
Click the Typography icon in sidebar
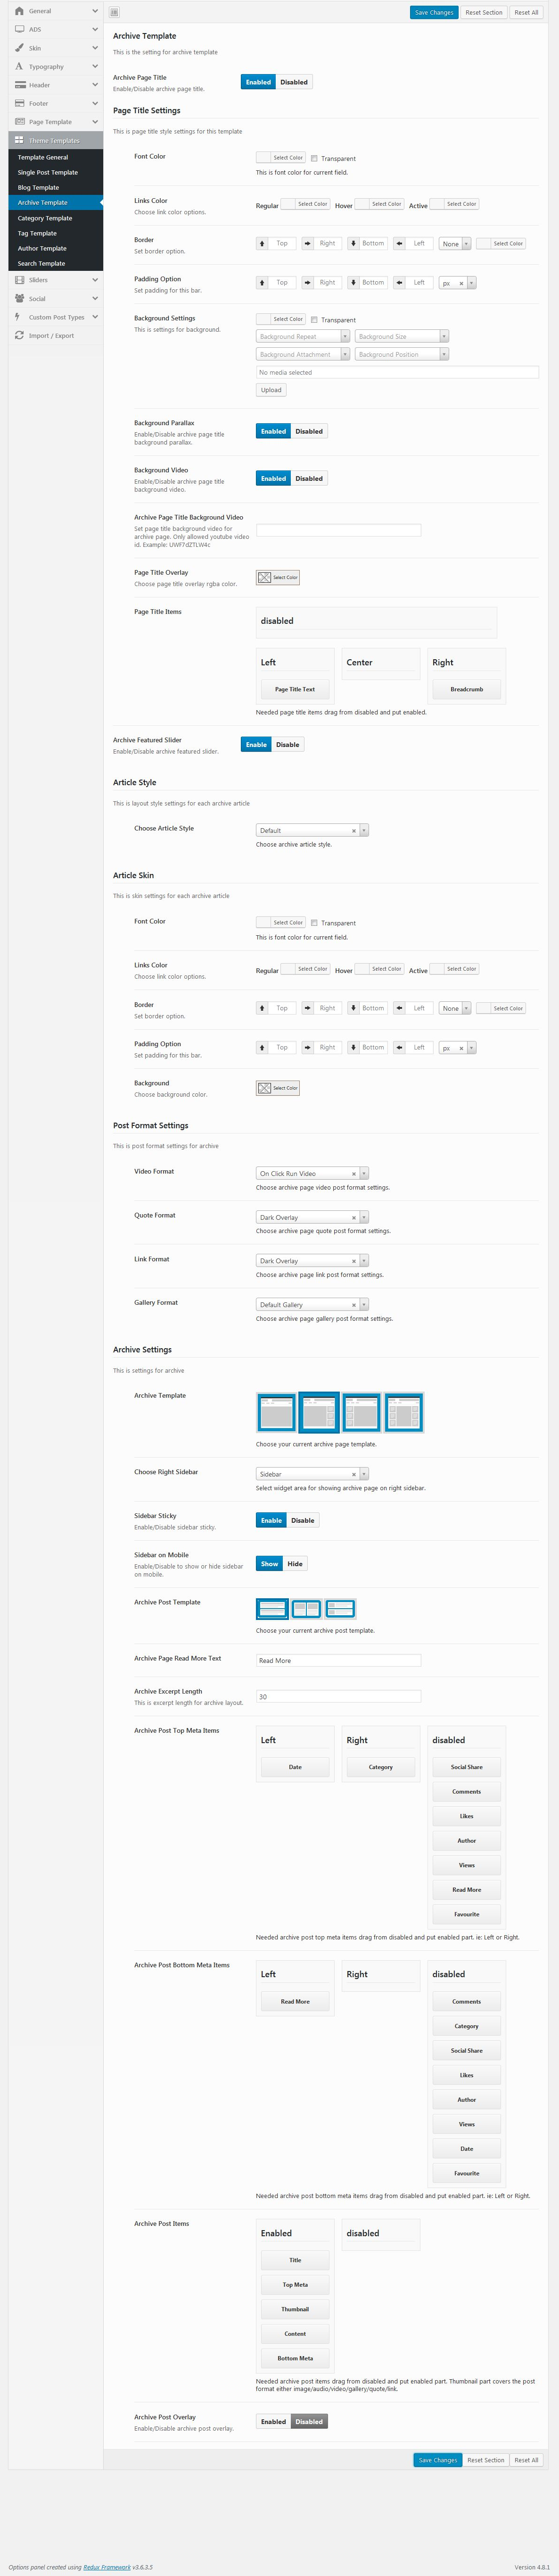click(x=19, y=67)
